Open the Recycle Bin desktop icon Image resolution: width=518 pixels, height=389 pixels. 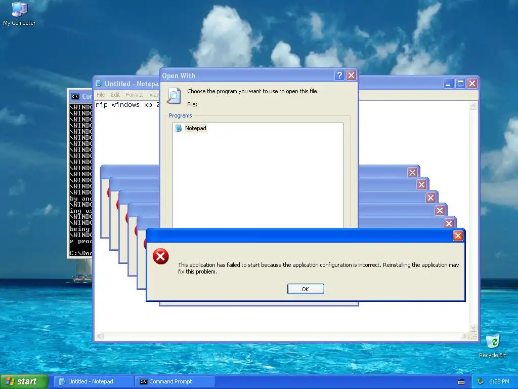[493, 346]
